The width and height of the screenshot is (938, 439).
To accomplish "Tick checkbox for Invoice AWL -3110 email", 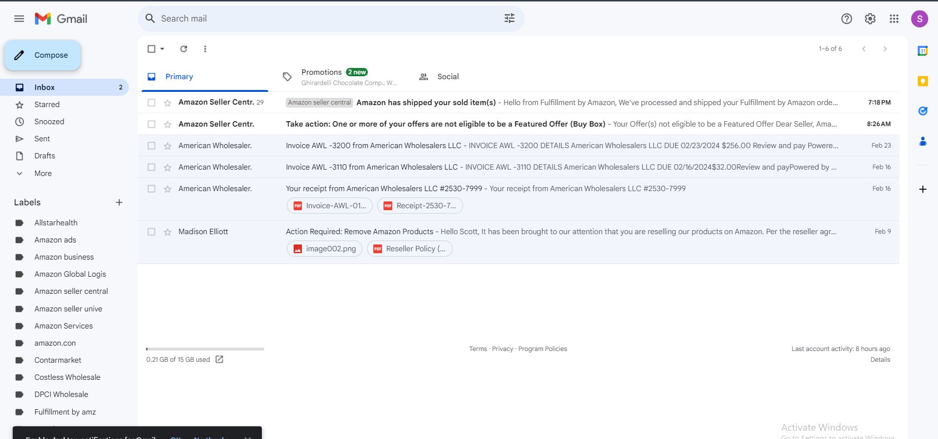I will coord(151,167).
